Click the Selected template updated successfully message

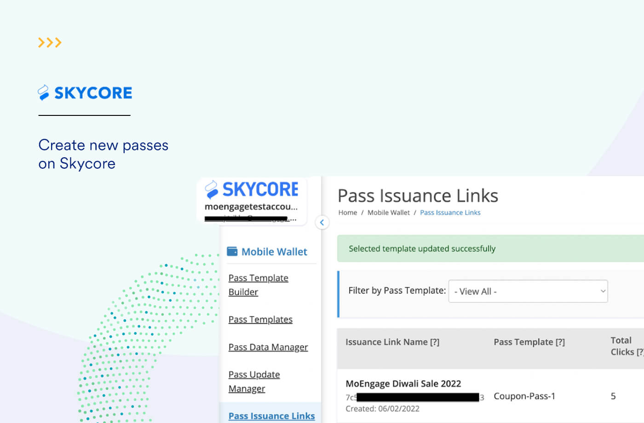(x=422, y=249)
